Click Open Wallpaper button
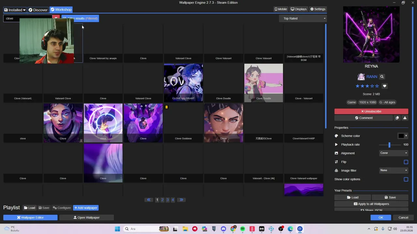The image size is (417, 234). pos(87,218)
